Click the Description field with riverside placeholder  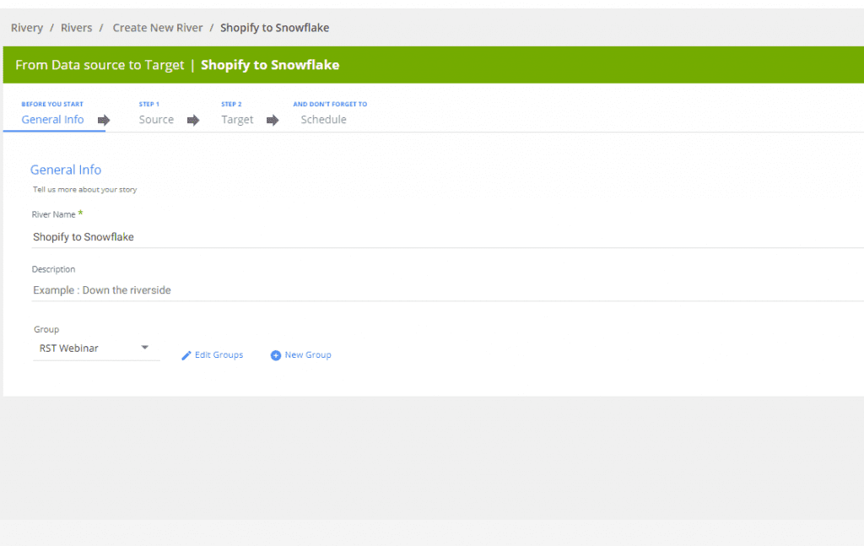pyautogui.click(x=253, y=289)
